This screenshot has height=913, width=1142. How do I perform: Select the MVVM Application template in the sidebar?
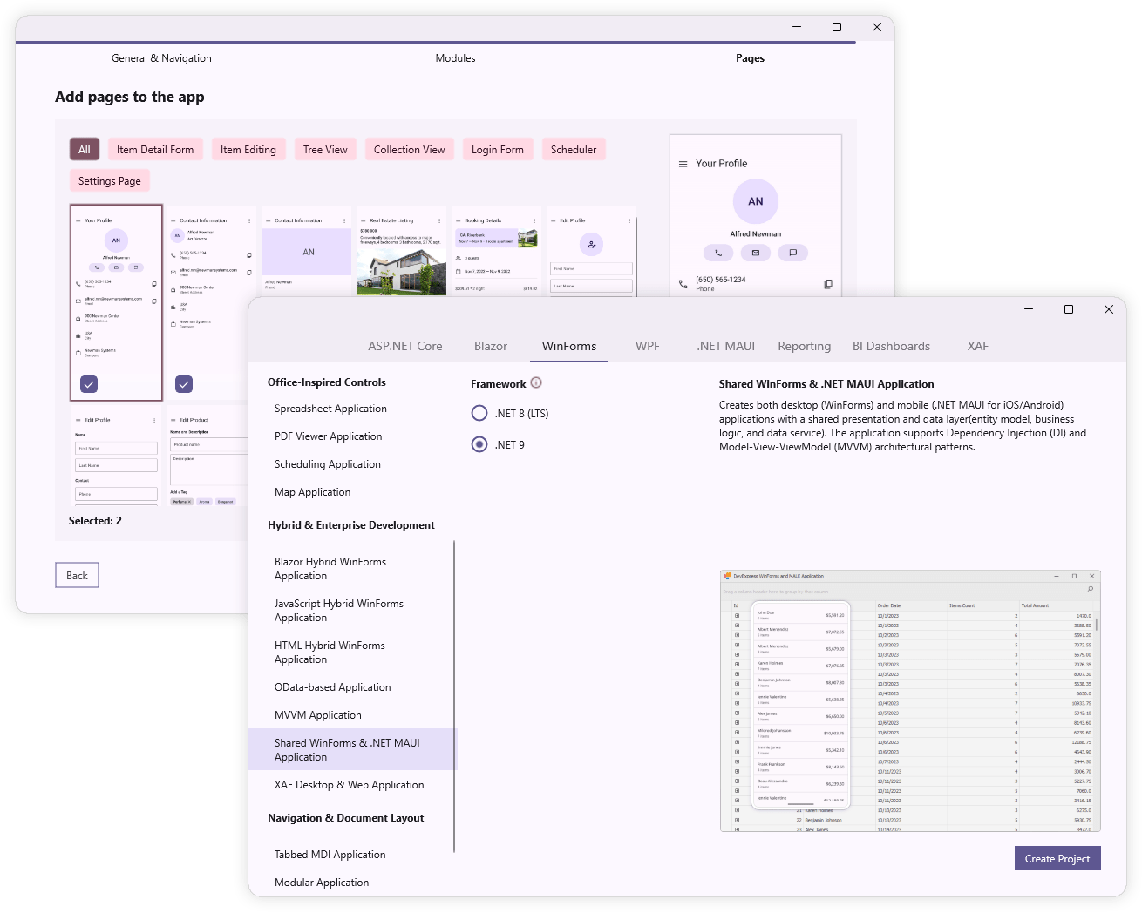click(317, 714)
